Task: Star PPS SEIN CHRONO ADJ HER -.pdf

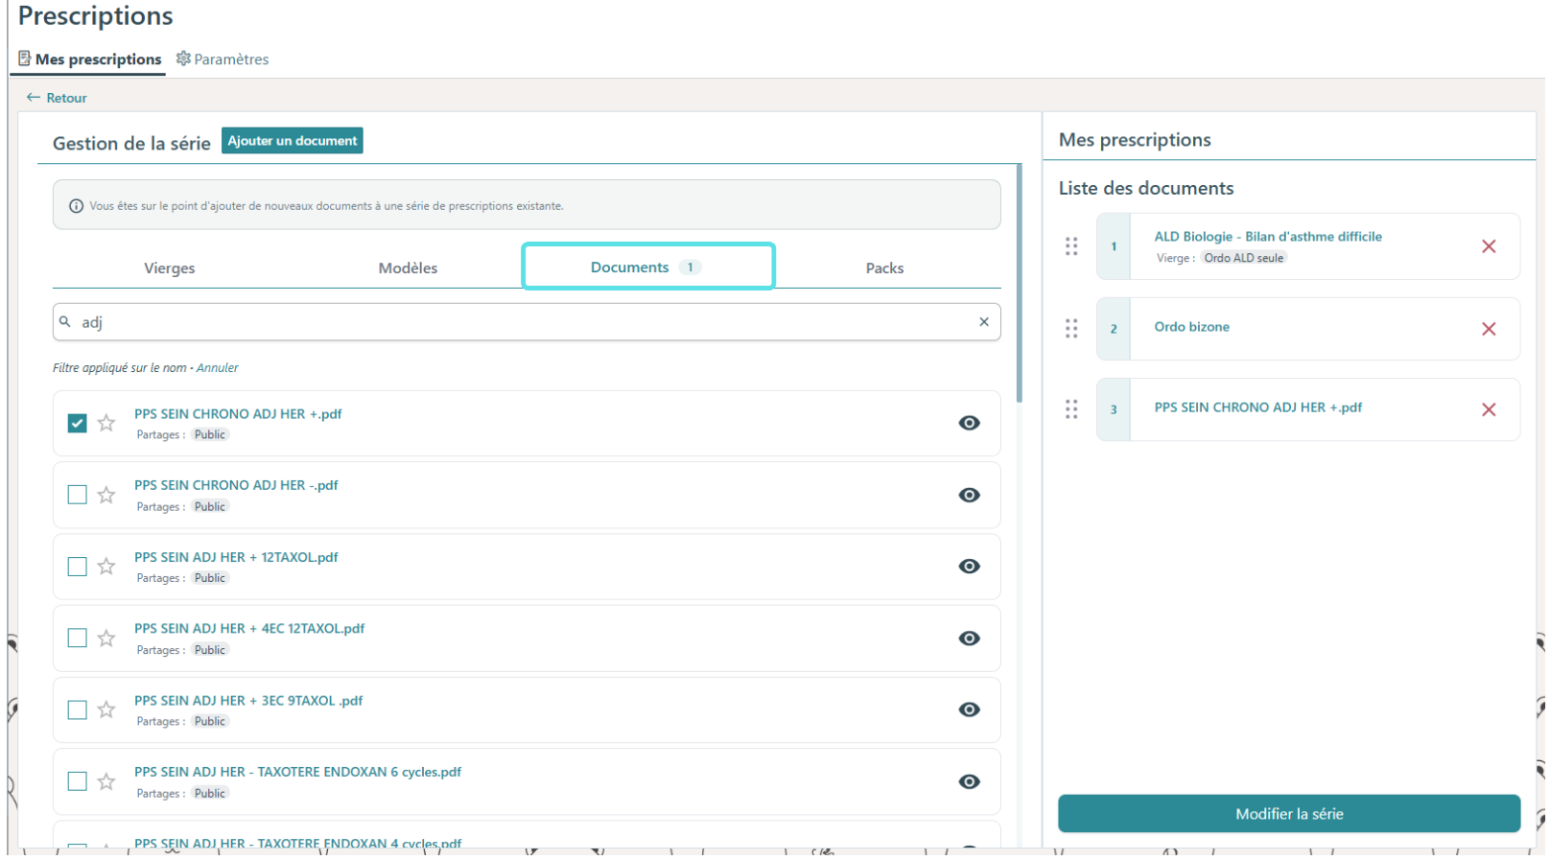Action: click(106, 495)
